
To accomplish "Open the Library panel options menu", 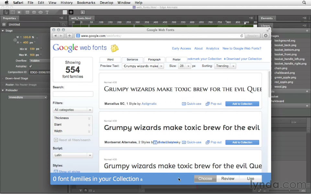I will click(305, 26).
